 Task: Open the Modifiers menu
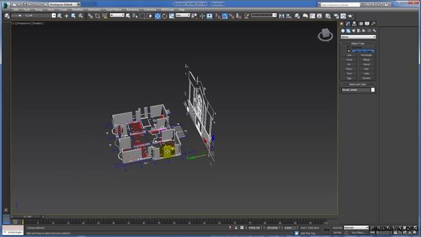[x=78, y=10]
